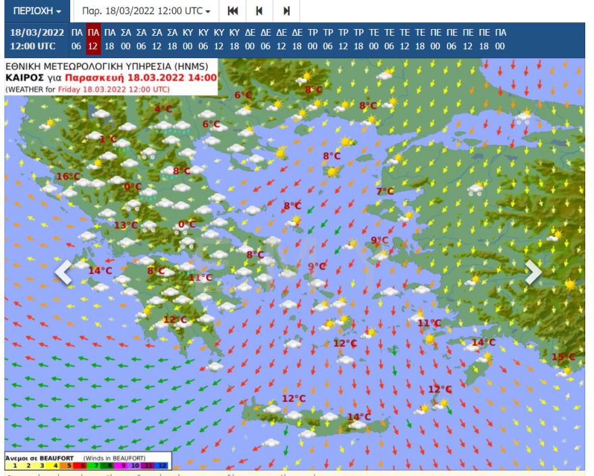This screenshot has height=476, width=594.
Task: Select ΣΑ 00 in the timeline
Action: click(x=126, y=39)
